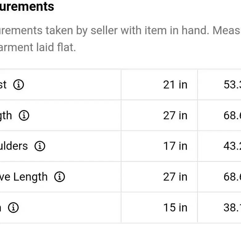Click the 38.1 centimeter value

232,207
